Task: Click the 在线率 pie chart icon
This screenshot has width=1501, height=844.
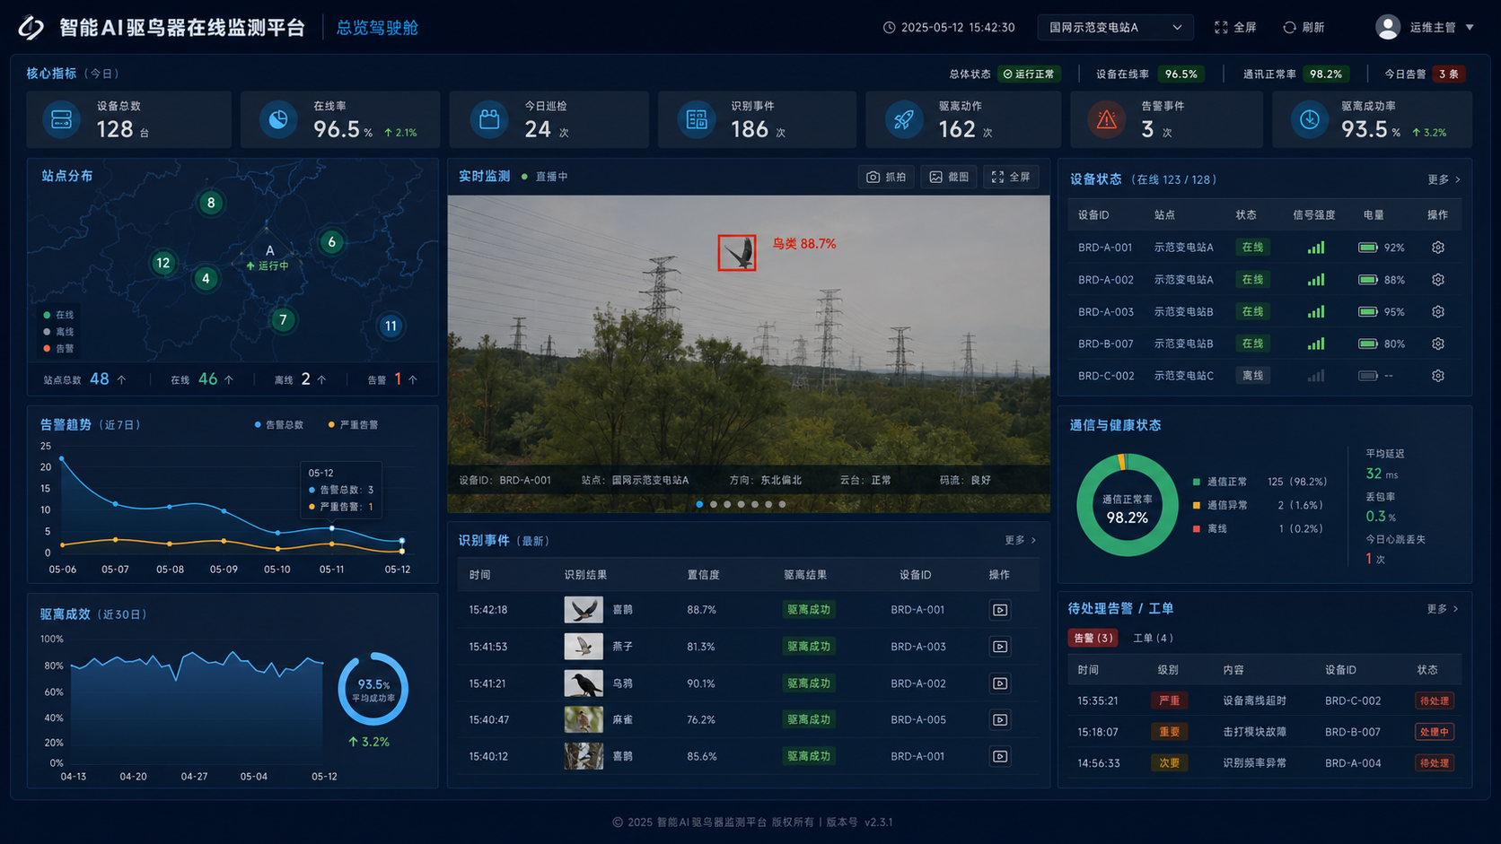Action: click(x=278, y=119)
